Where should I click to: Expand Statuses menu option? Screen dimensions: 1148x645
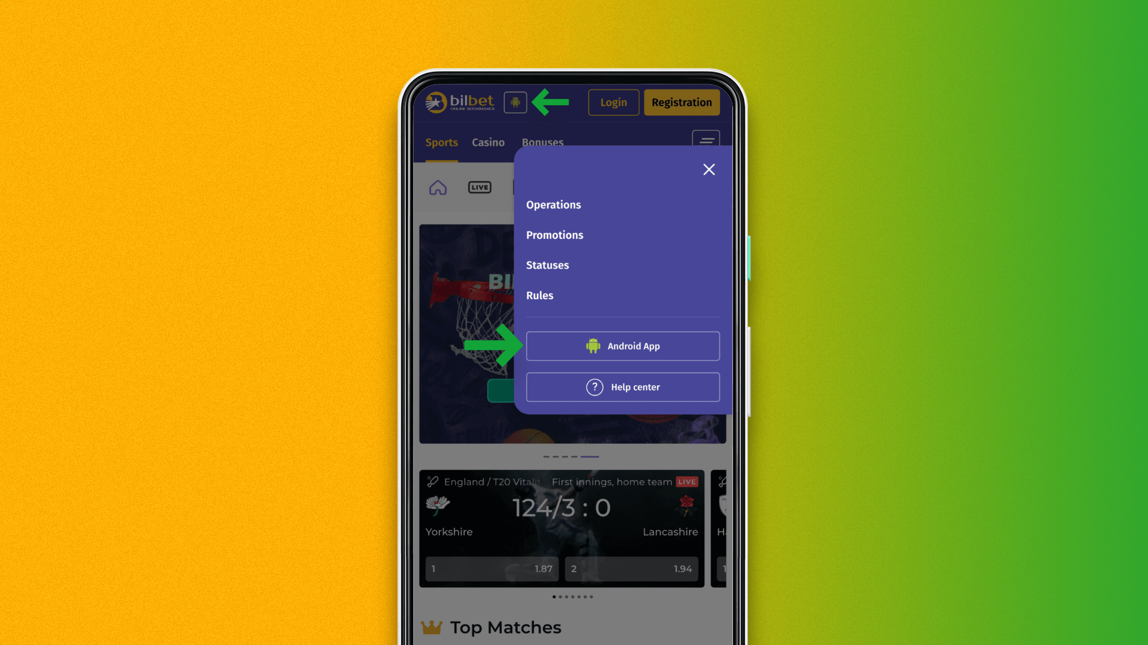coord(547,265)
